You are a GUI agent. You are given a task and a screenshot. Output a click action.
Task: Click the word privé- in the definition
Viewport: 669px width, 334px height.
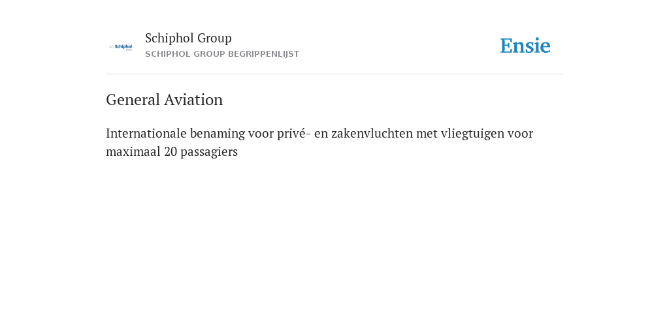(x=294, y=134)
